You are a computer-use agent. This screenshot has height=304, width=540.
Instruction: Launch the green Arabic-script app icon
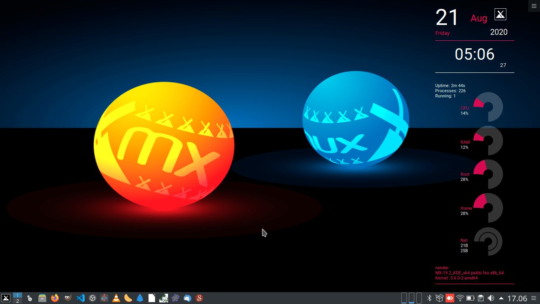(x=164, y=298)
